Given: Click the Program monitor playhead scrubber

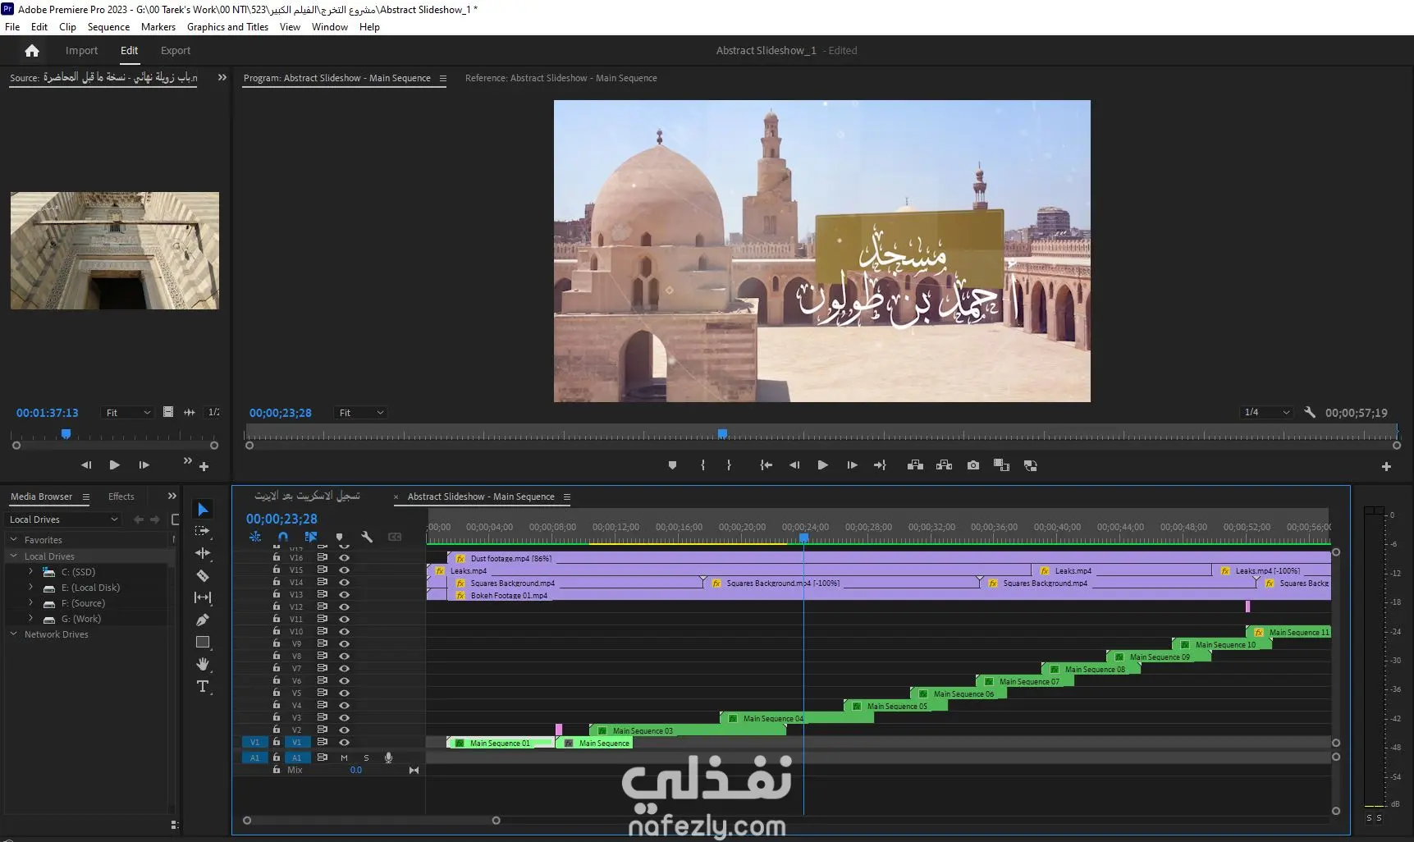Looking at the screenshot, I should 722,433.
